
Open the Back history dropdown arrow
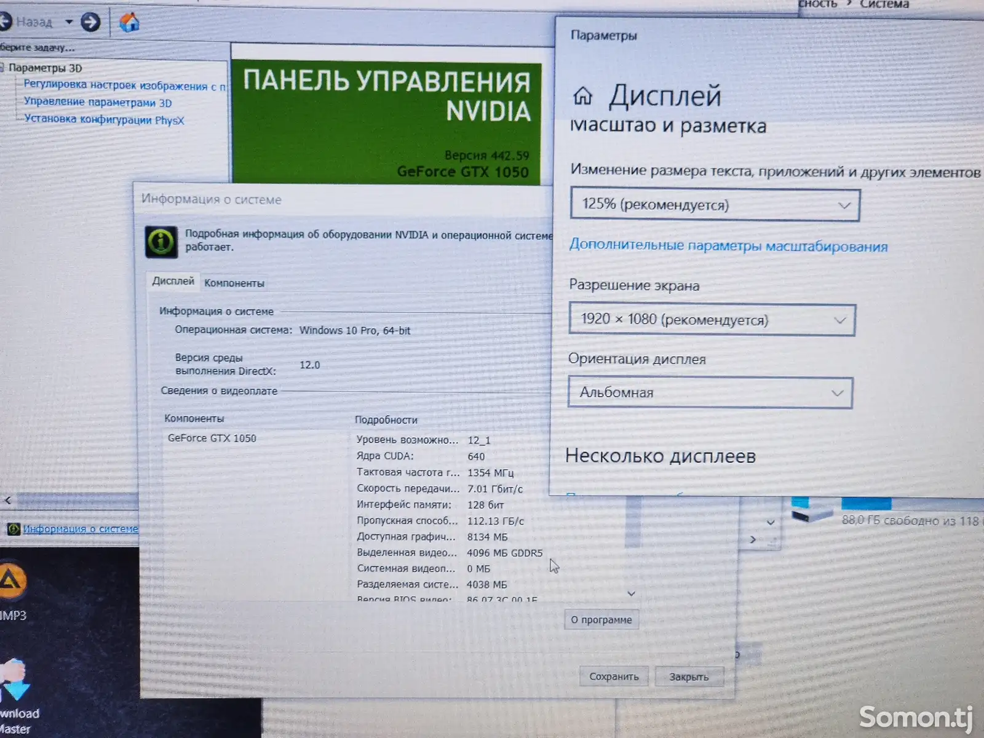(x=69, y=22)
